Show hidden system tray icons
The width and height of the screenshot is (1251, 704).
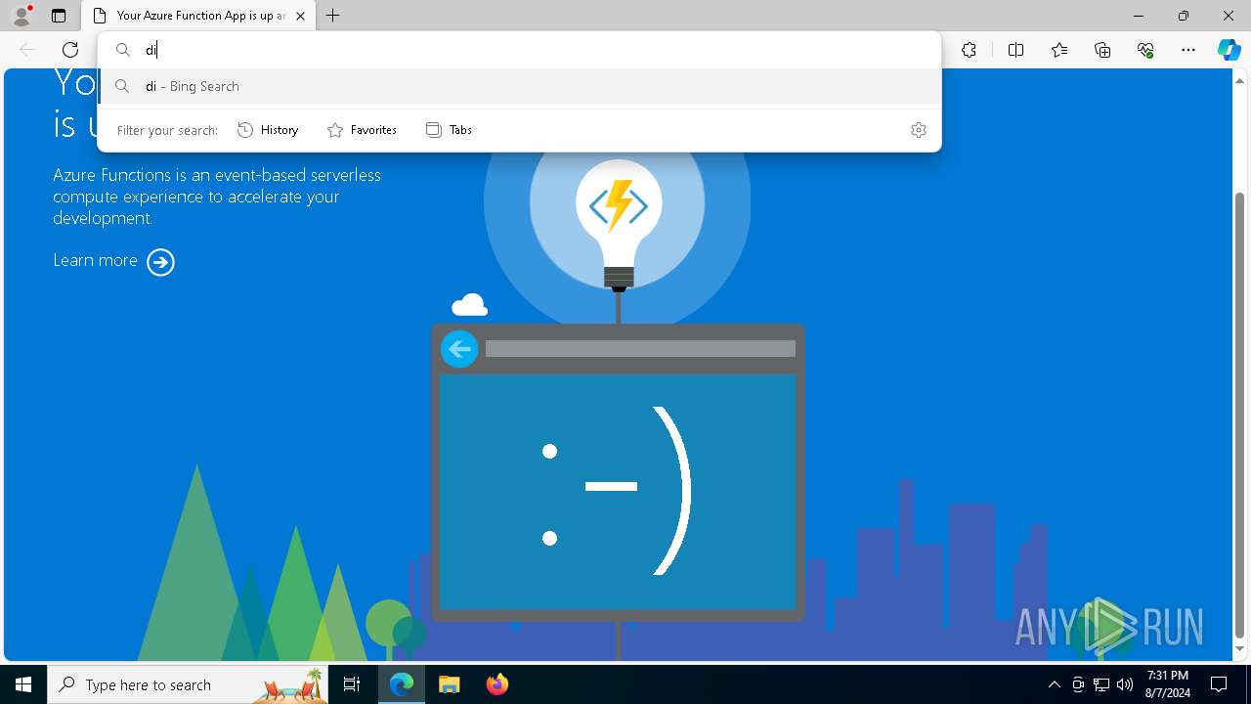[1054, 684]
